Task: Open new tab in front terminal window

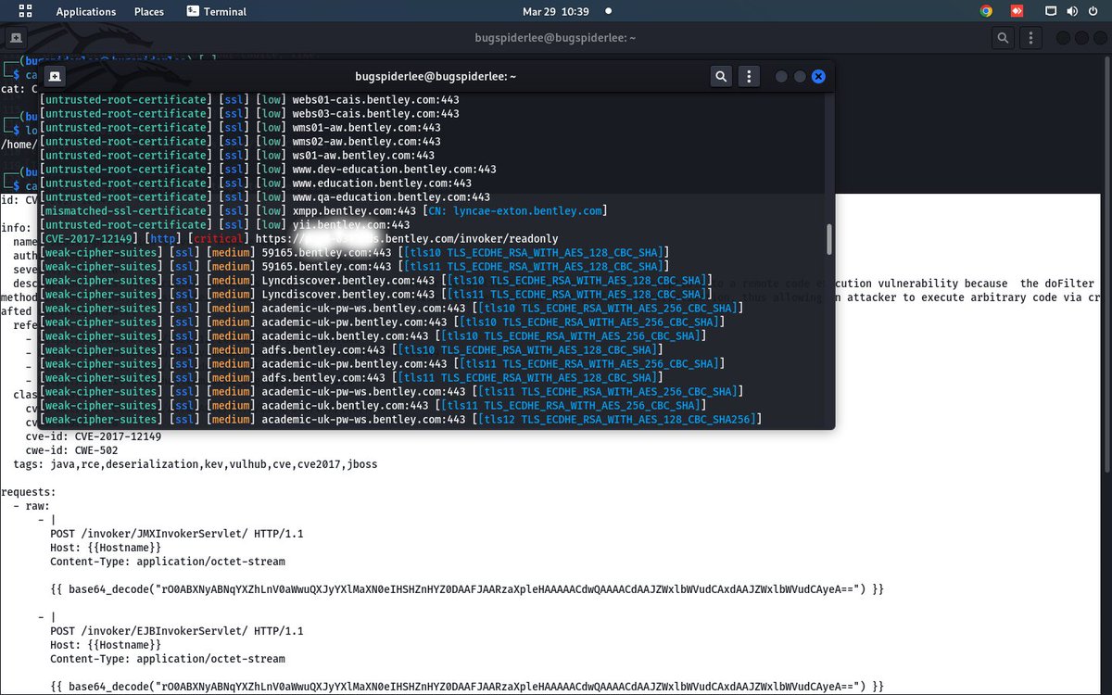Action: tap(56, 76)
